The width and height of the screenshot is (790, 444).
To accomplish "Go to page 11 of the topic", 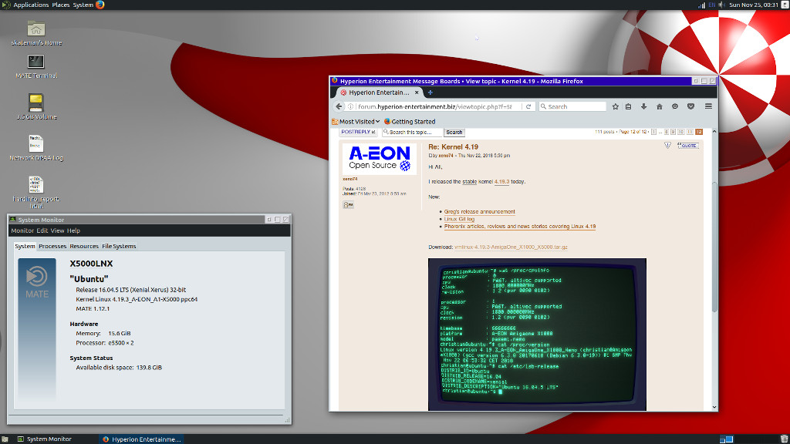I will [x=690, y=132].
